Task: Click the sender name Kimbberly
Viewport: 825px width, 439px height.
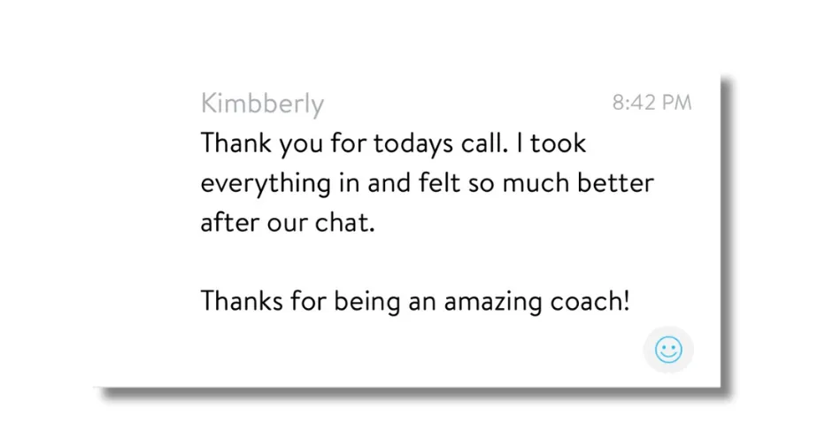Action: (x=262, y=104)
